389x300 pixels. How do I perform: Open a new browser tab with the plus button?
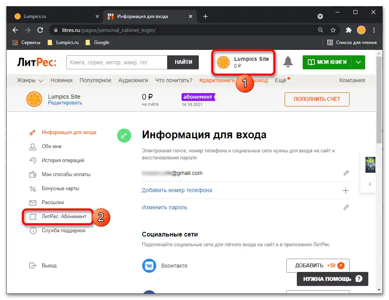coord(205,16)
